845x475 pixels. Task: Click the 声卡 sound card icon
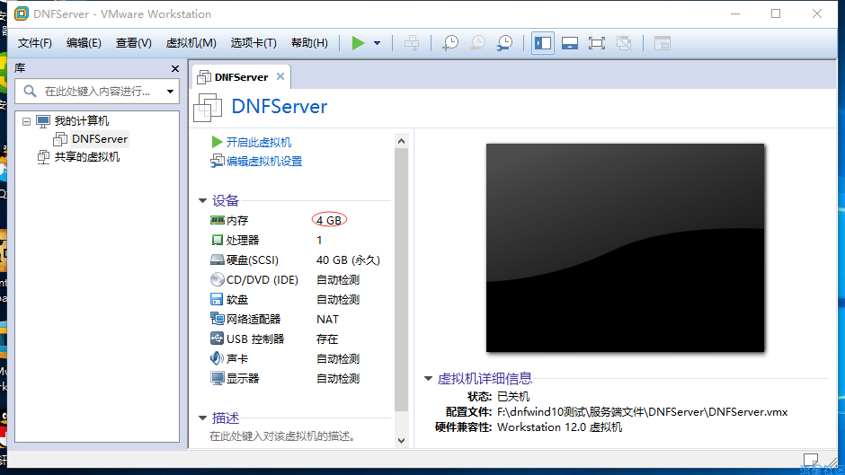coord(217,358)
